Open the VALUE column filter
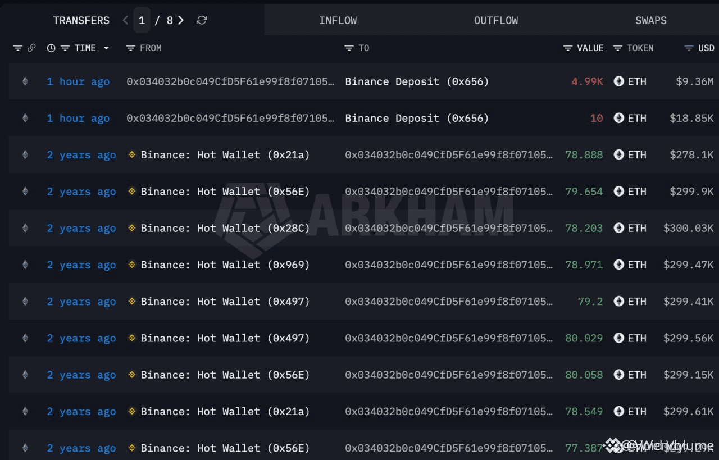719x460 pixels. click(568, 48)
